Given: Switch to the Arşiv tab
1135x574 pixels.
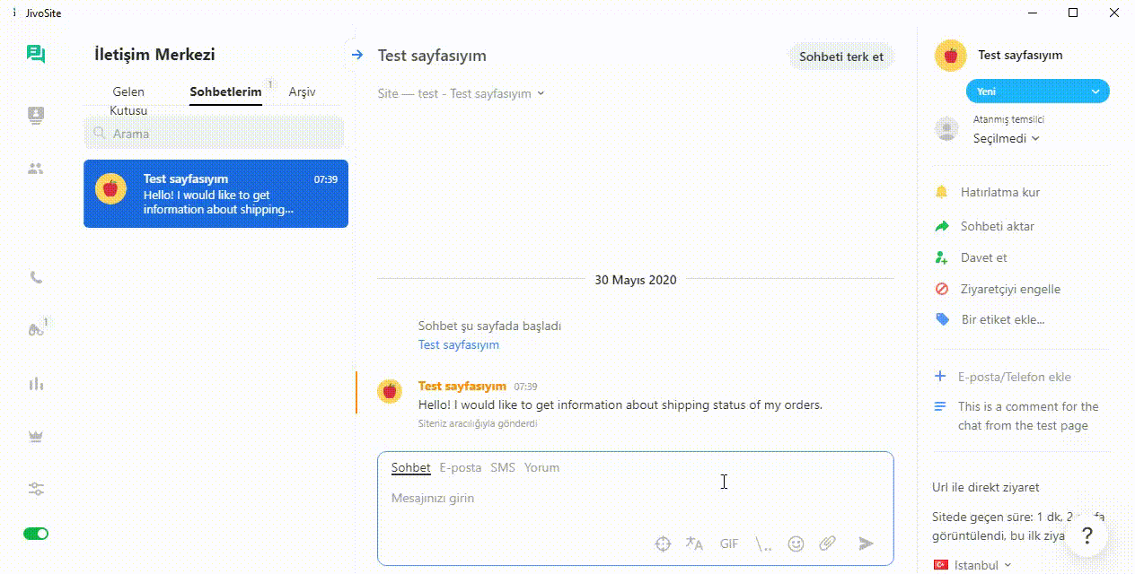Looking at the screenshot, I should (302, 91).
